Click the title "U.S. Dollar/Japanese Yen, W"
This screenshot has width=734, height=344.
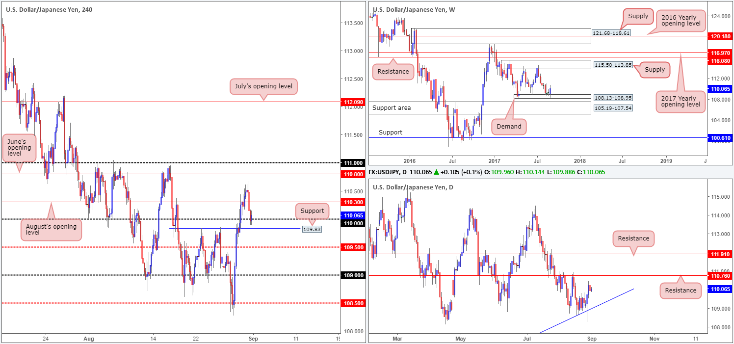click(x=415, y=9)
